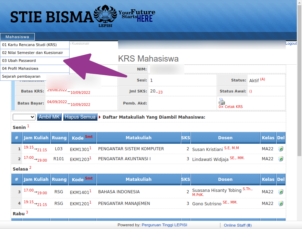
Task: Click room L03 cell
Action: 59,149
